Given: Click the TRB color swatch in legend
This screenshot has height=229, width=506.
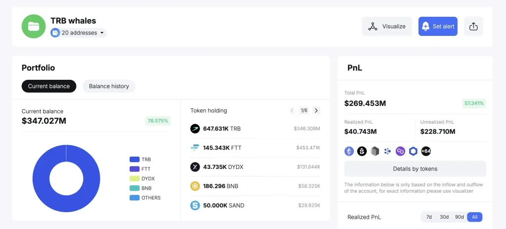Looking at the screenshot, I should 134,160.
